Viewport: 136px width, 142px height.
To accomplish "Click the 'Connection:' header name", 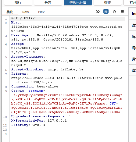I will [x=23, y=87].
